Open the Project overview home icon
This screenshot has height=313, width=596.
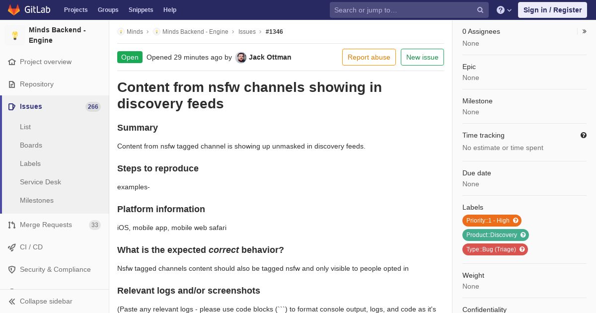(x=12, y=62)
